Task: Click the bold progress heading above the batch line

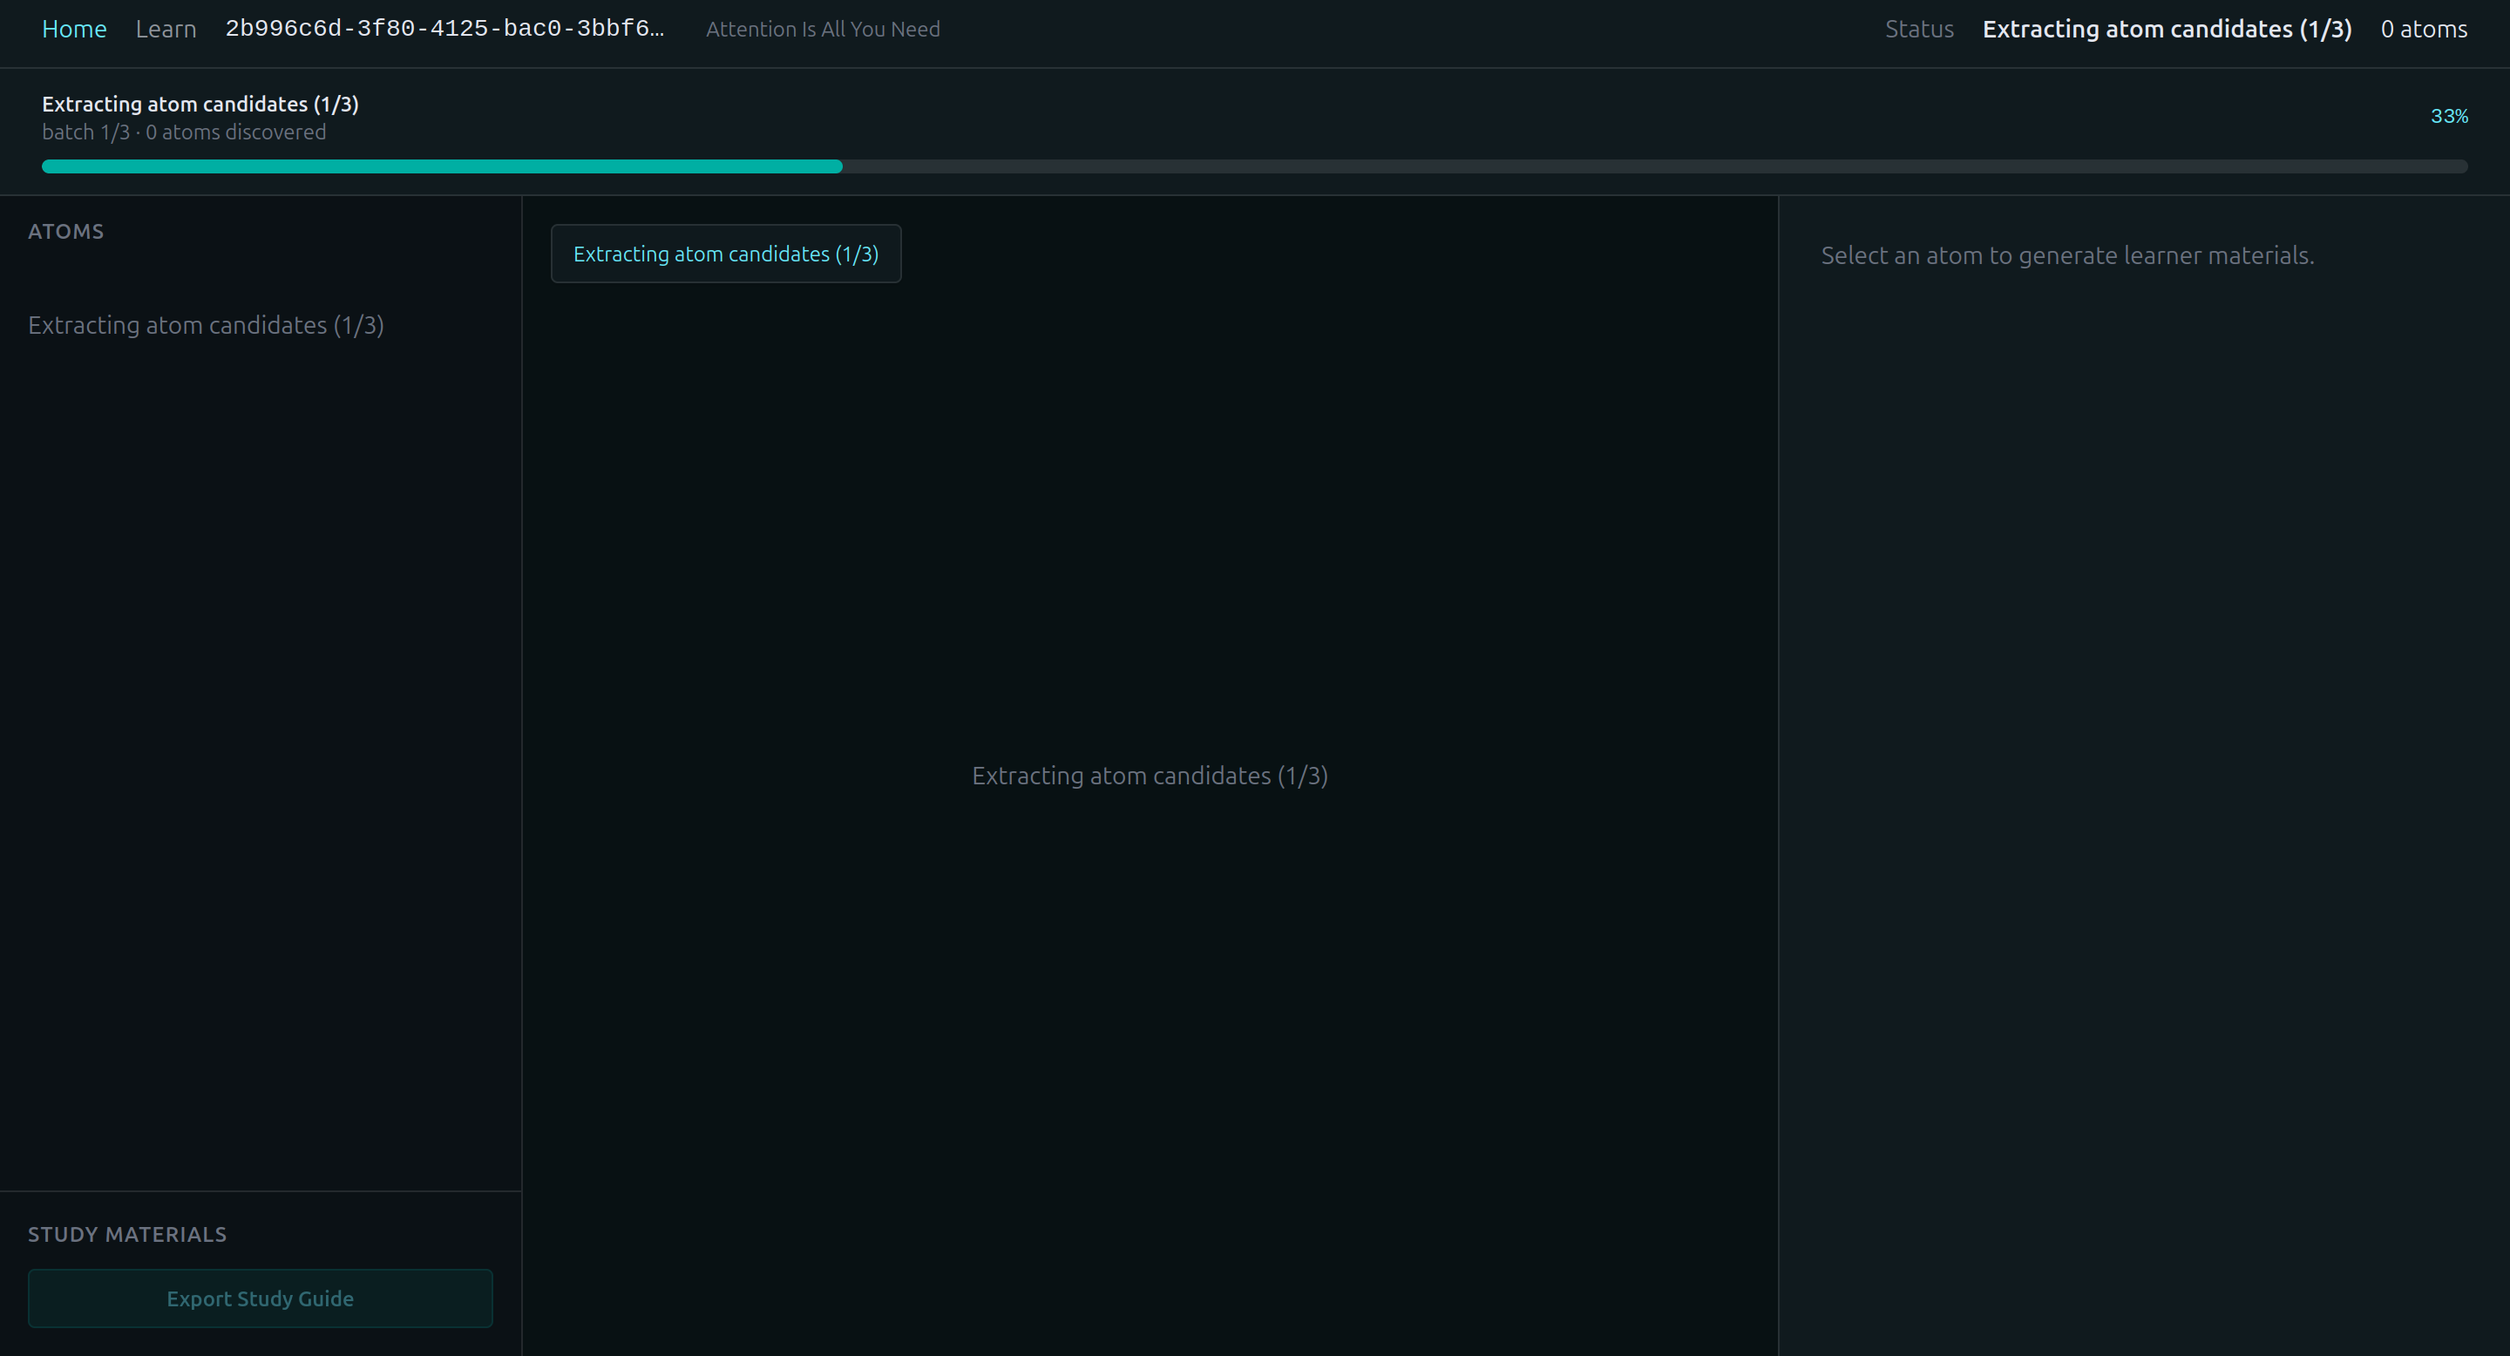Action: coord(200,105)
